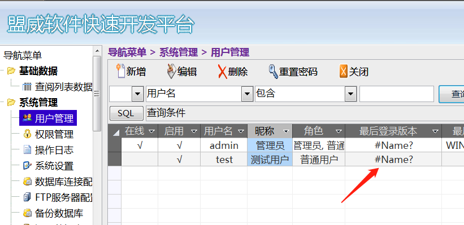
Task: Open the 用户名 field dropdown
Action: [247, 95]
